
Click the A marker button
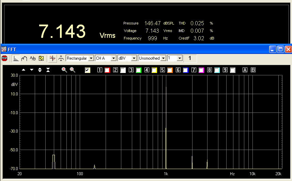coord(245,70)
